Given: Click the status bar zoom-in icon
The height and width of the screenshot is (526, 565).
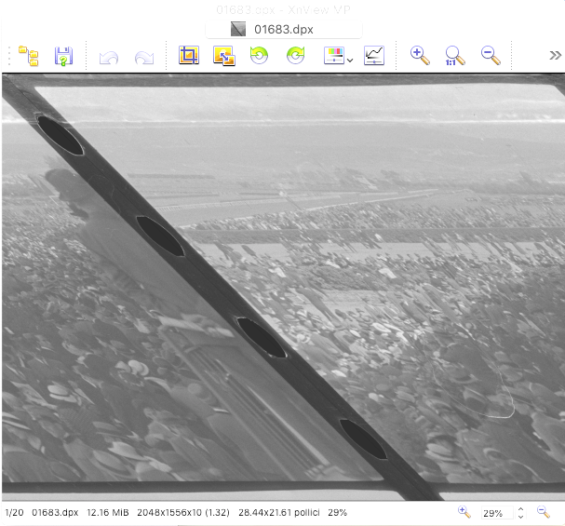Looking at the screenshot, I should 464,512.
